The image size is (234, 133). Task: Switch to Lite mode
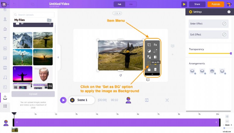(x=131, y=4)
